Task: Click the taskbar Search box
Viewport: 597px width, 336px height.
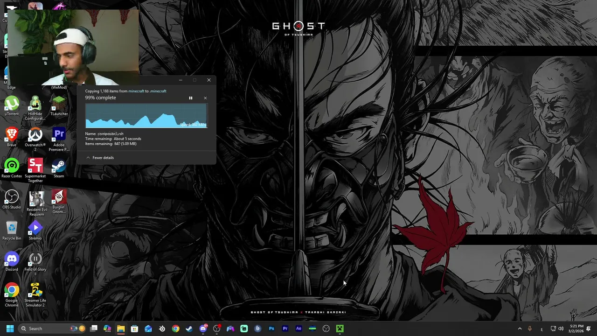Action: (52, 329)
